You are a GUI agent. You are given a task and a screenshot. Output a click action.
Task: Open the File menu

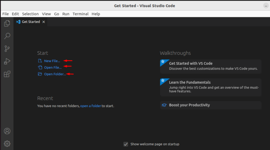(6, 14)
